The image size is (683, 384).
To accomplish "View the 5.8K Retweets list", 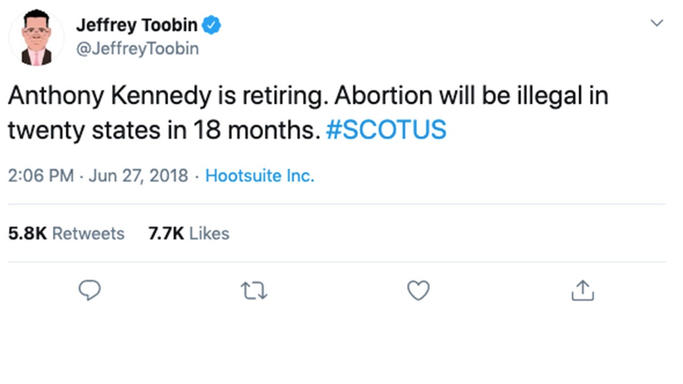I will (66, 233).
